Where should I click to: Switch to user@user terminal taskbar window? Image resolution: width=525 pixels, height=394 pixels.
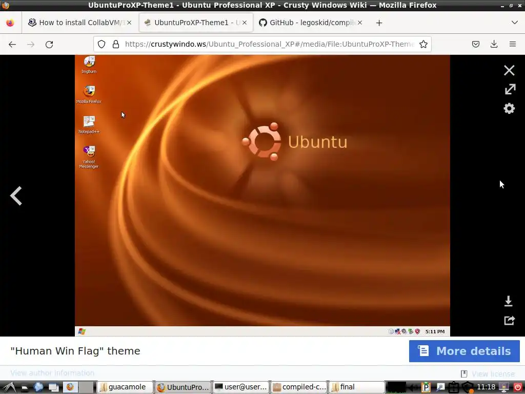coord(241,387)
